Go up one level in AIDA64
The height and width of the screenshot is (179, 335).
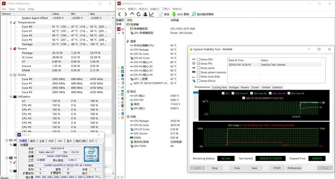click(x=132, y=14)
